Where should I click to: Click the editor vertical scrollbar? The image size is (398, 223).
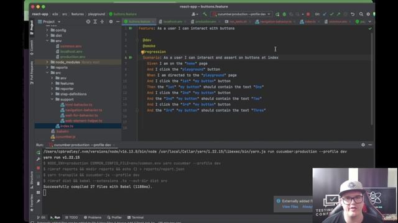click(371, 79)
